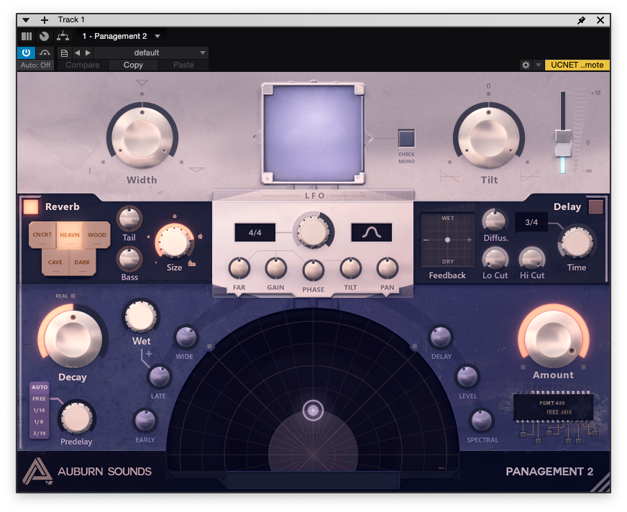Image resolution: width=627 pixels, height=512 pixels.
Task: Click the reverb Wet knob
Action: [x=141, y=316]
